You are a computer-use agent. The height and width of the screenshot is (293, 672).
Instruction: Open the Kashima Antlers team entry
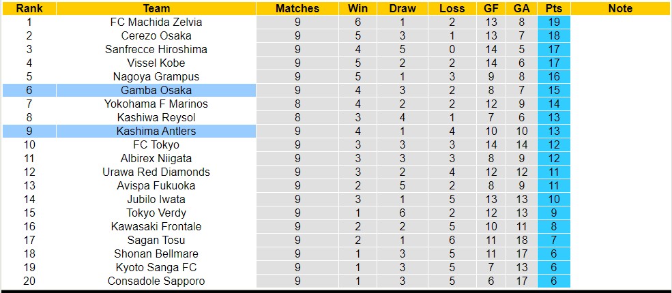(x=156, y=131)
